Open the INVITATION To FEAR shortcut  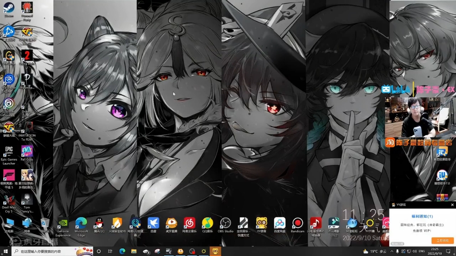[x=27, y=131]
